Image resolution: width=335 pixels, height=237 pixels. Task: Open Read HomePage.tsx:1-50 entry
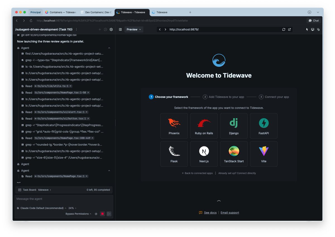point(56,93)
